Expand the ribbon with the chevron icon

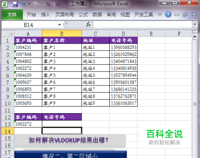[x=160, y=14]
